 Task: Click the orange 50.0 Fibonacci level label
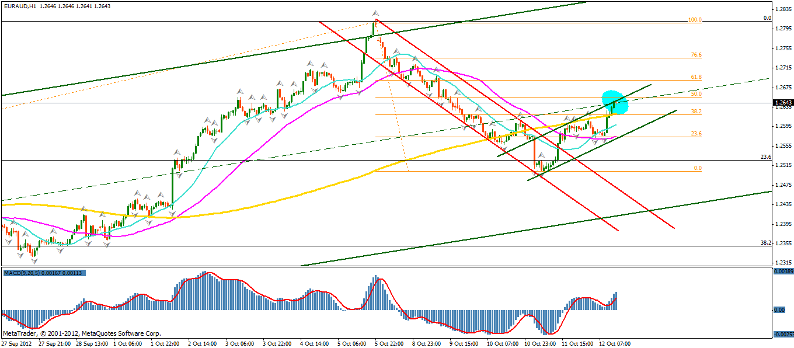coord(696,94)
